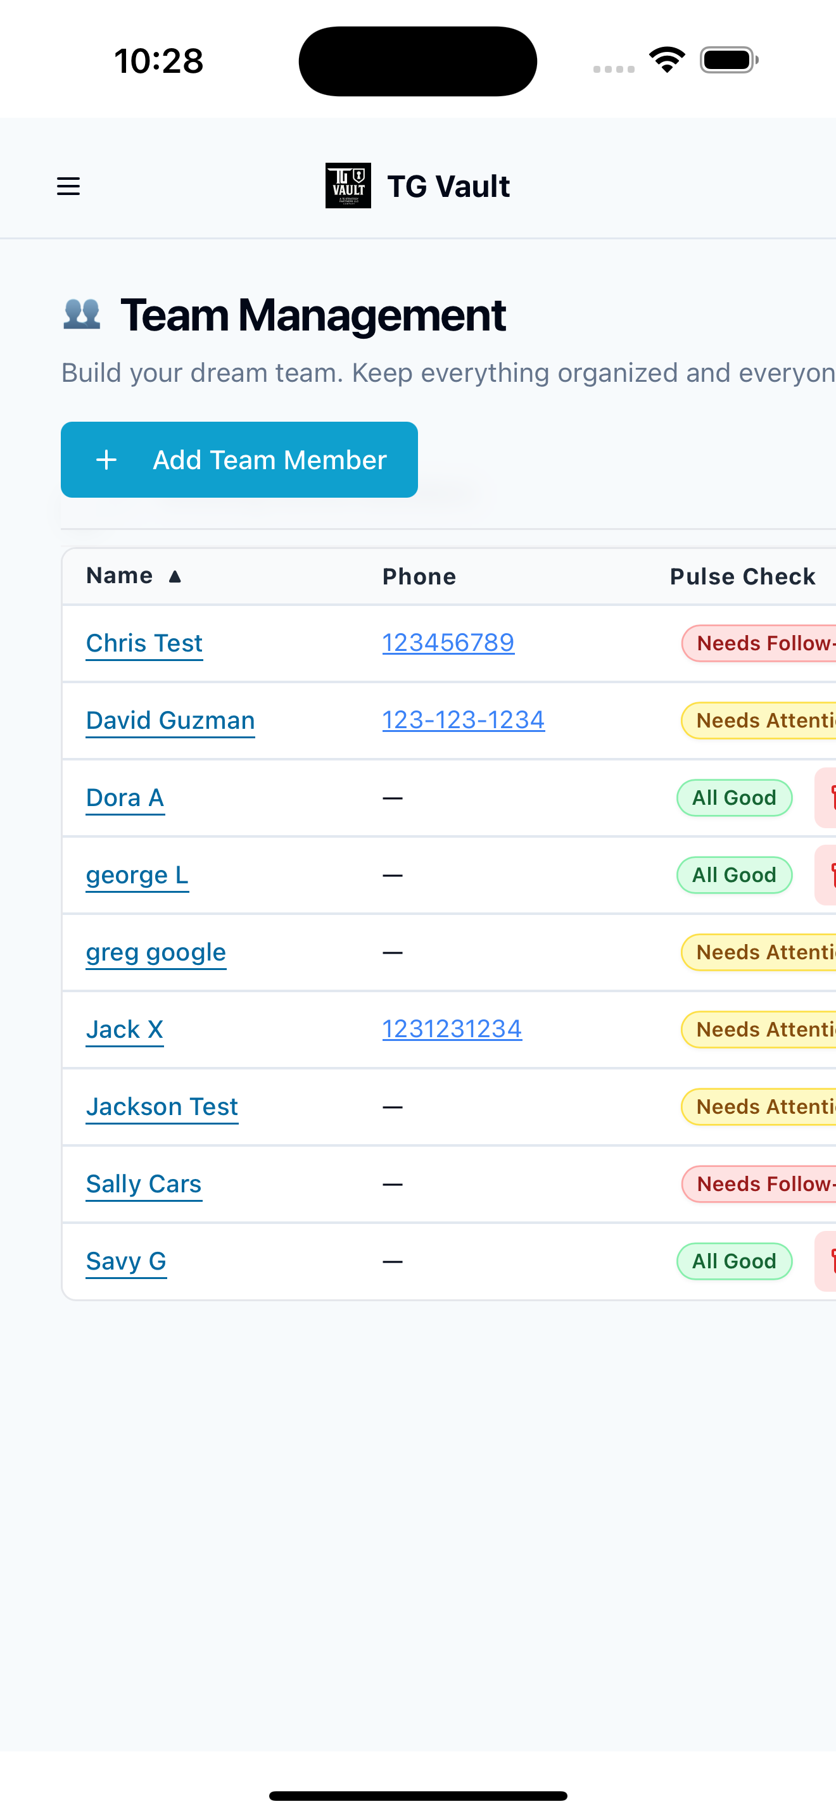The image size is (836, 1816).
Task: Call phone number 1231231234
Action: [453, 1029]
